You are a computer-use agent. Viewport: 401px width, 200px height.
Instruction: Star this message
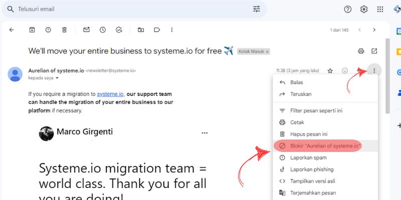click(x=330, y=70)
